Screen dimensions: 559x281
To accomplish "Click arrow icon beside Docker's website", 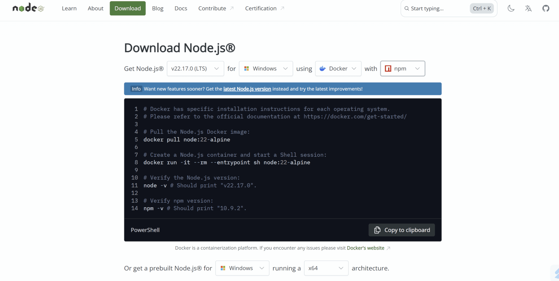I will point(388,248).
